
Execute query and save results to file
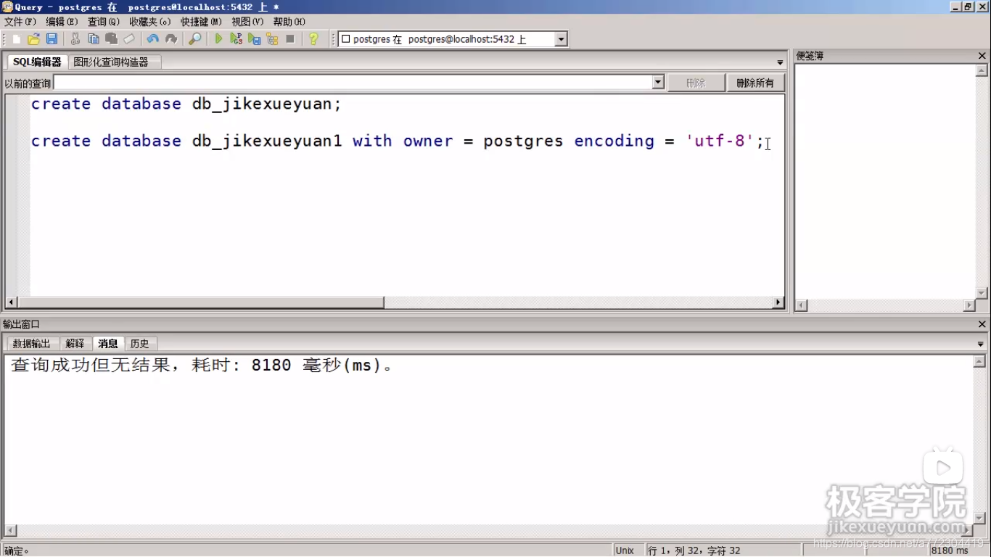pos(255,39)
